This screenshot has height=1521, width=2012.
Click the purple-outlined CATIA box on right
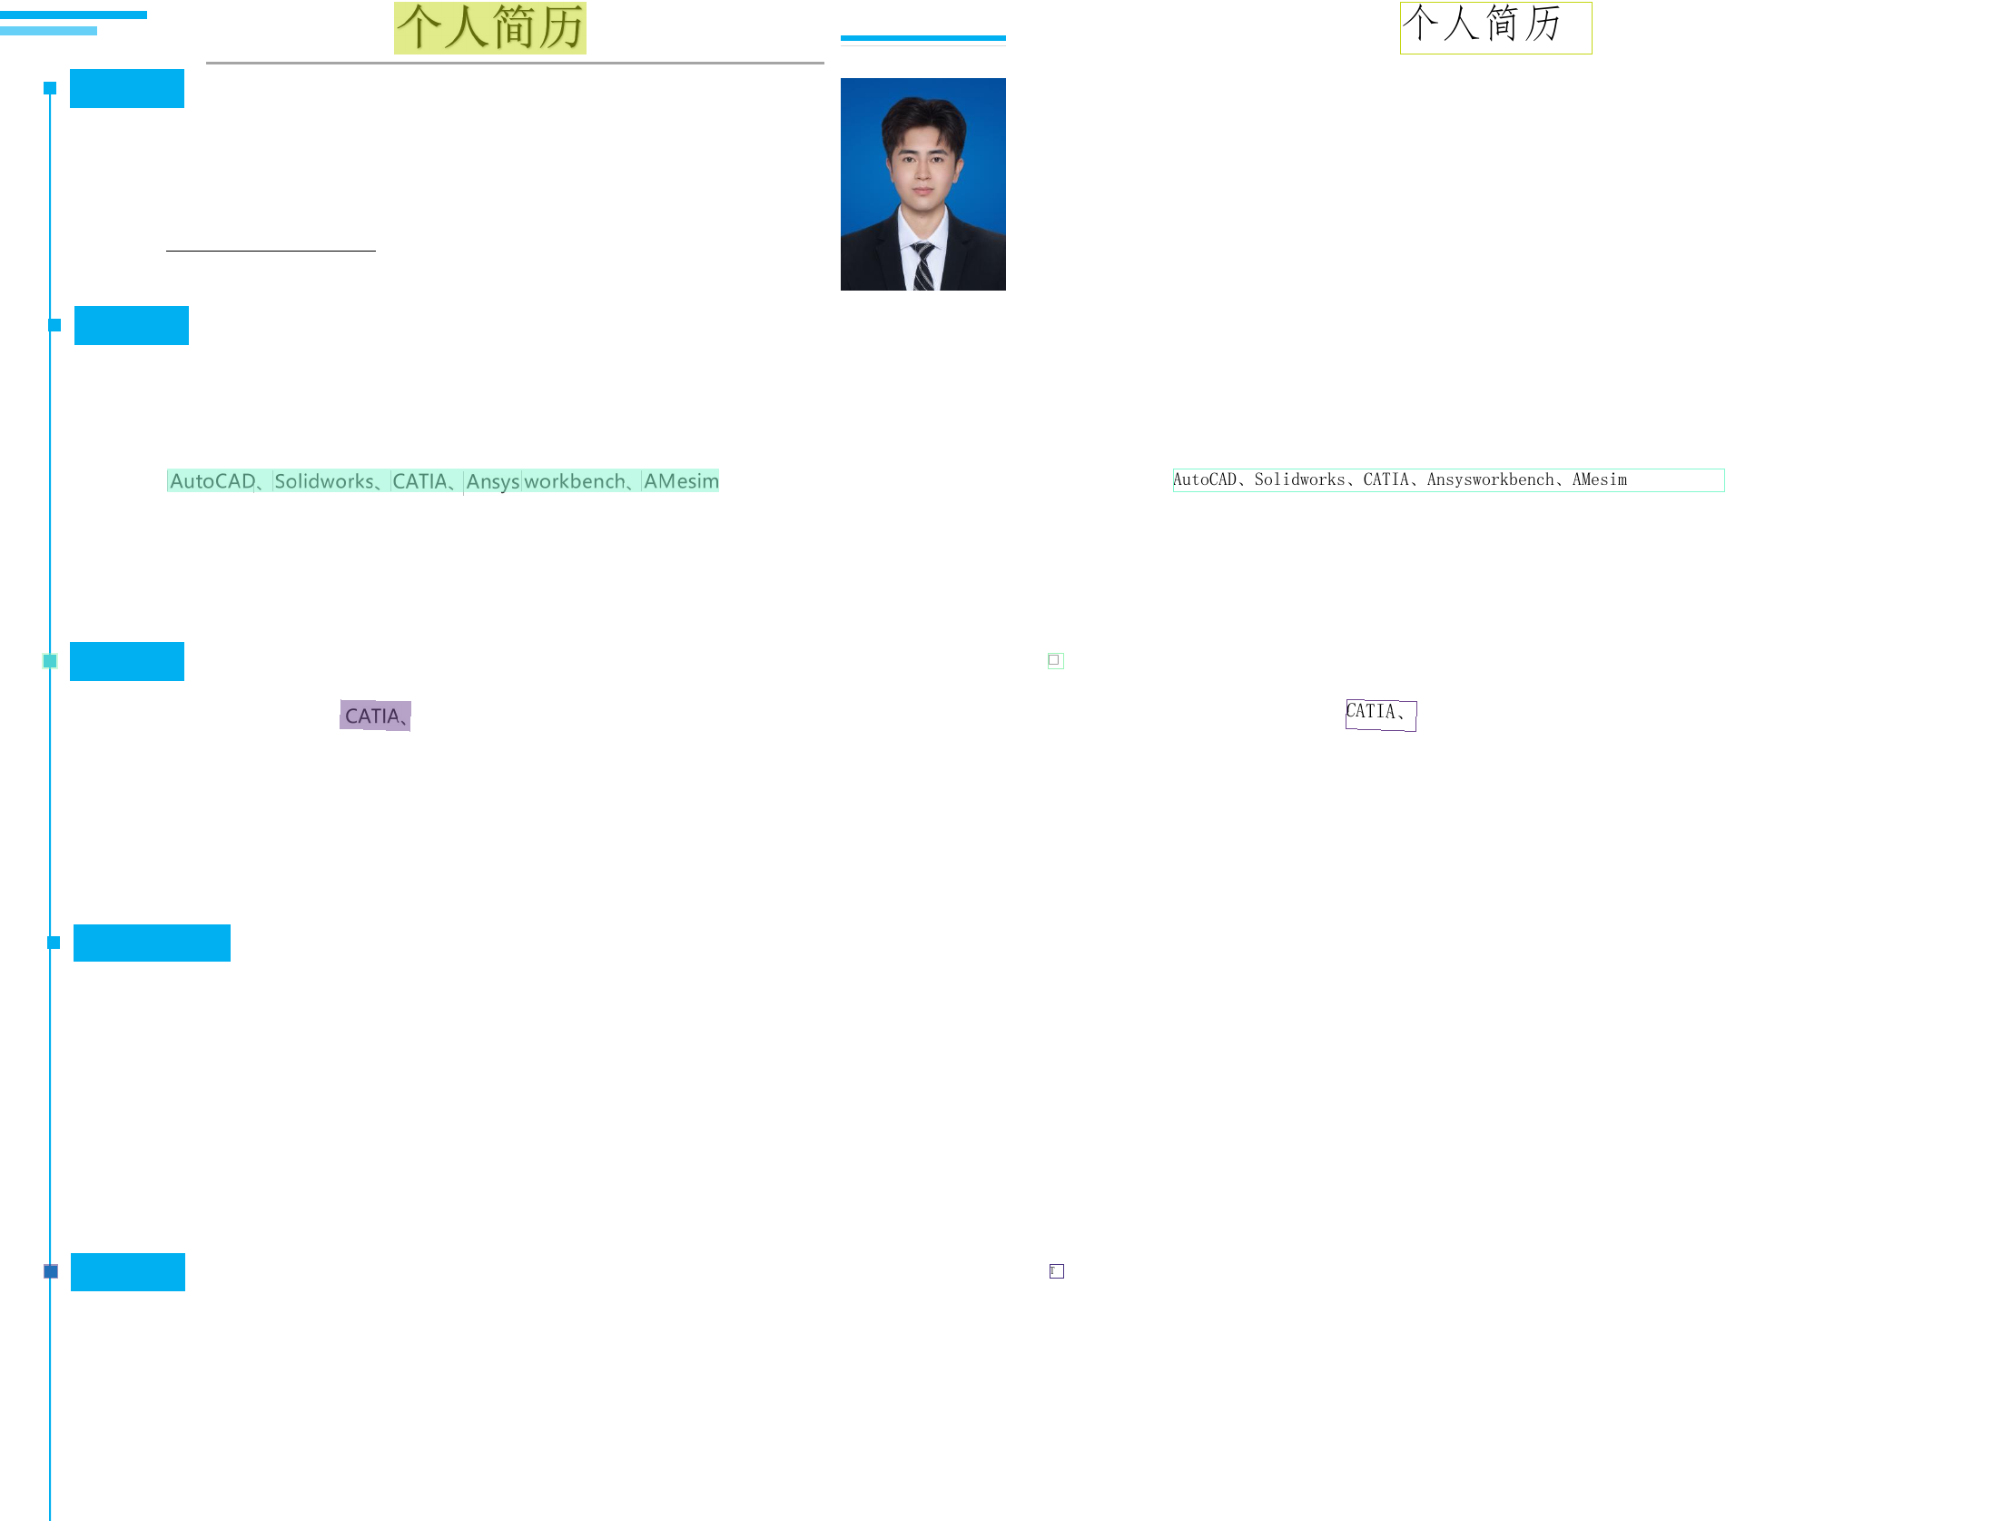1380,714
